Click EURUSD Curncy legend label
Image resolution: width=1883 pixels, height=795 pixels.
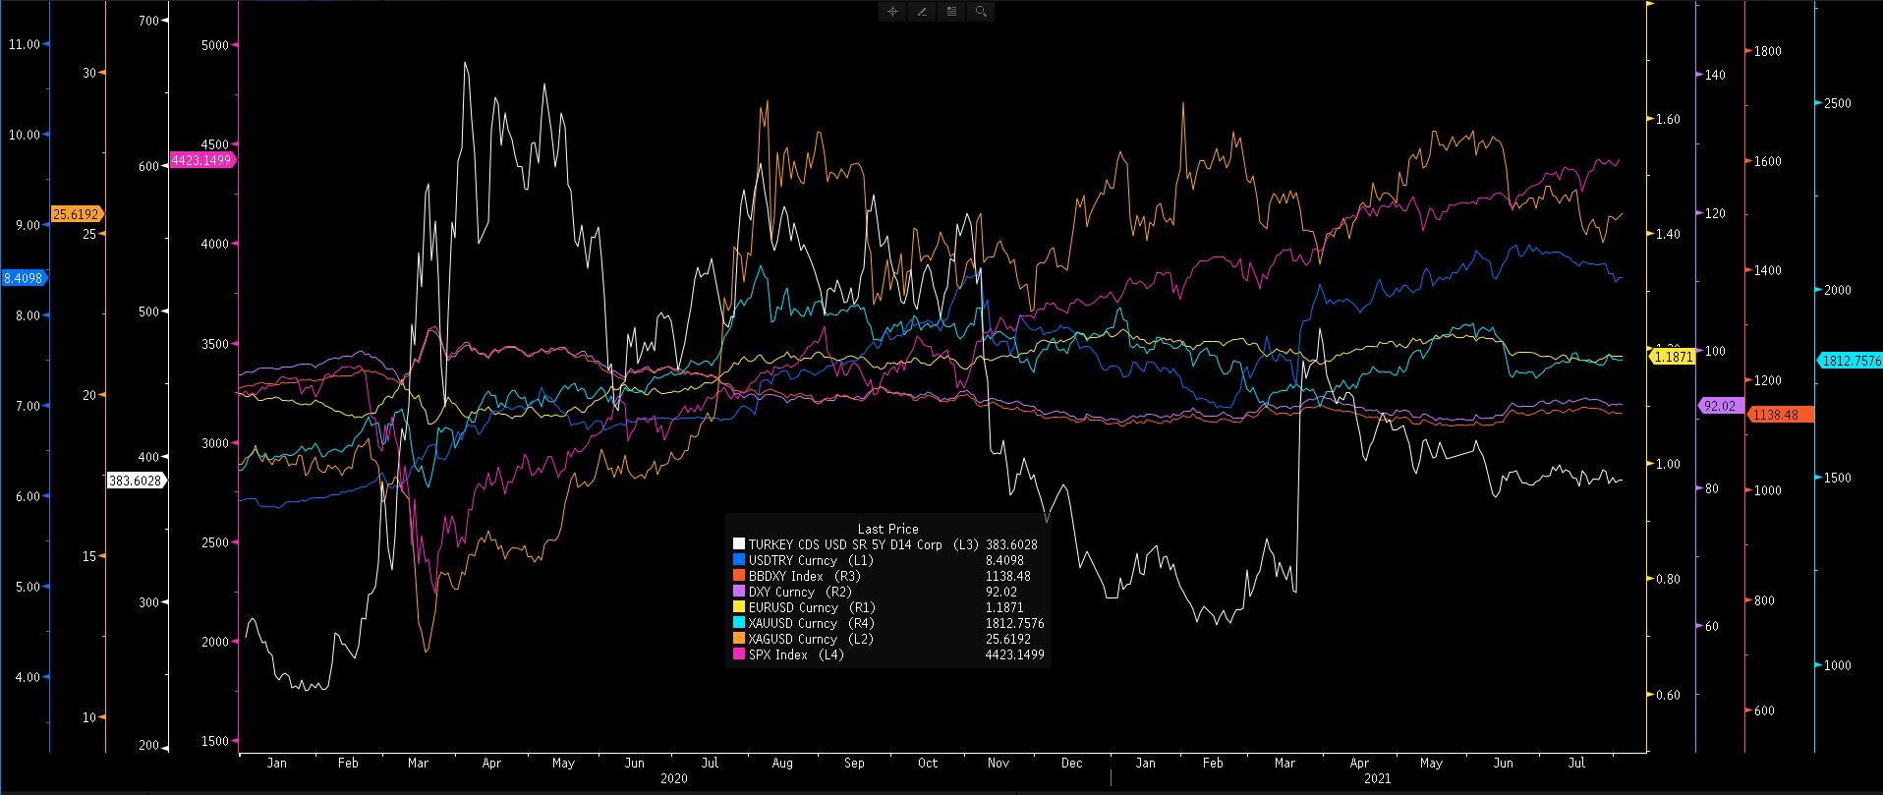(791, 607)
